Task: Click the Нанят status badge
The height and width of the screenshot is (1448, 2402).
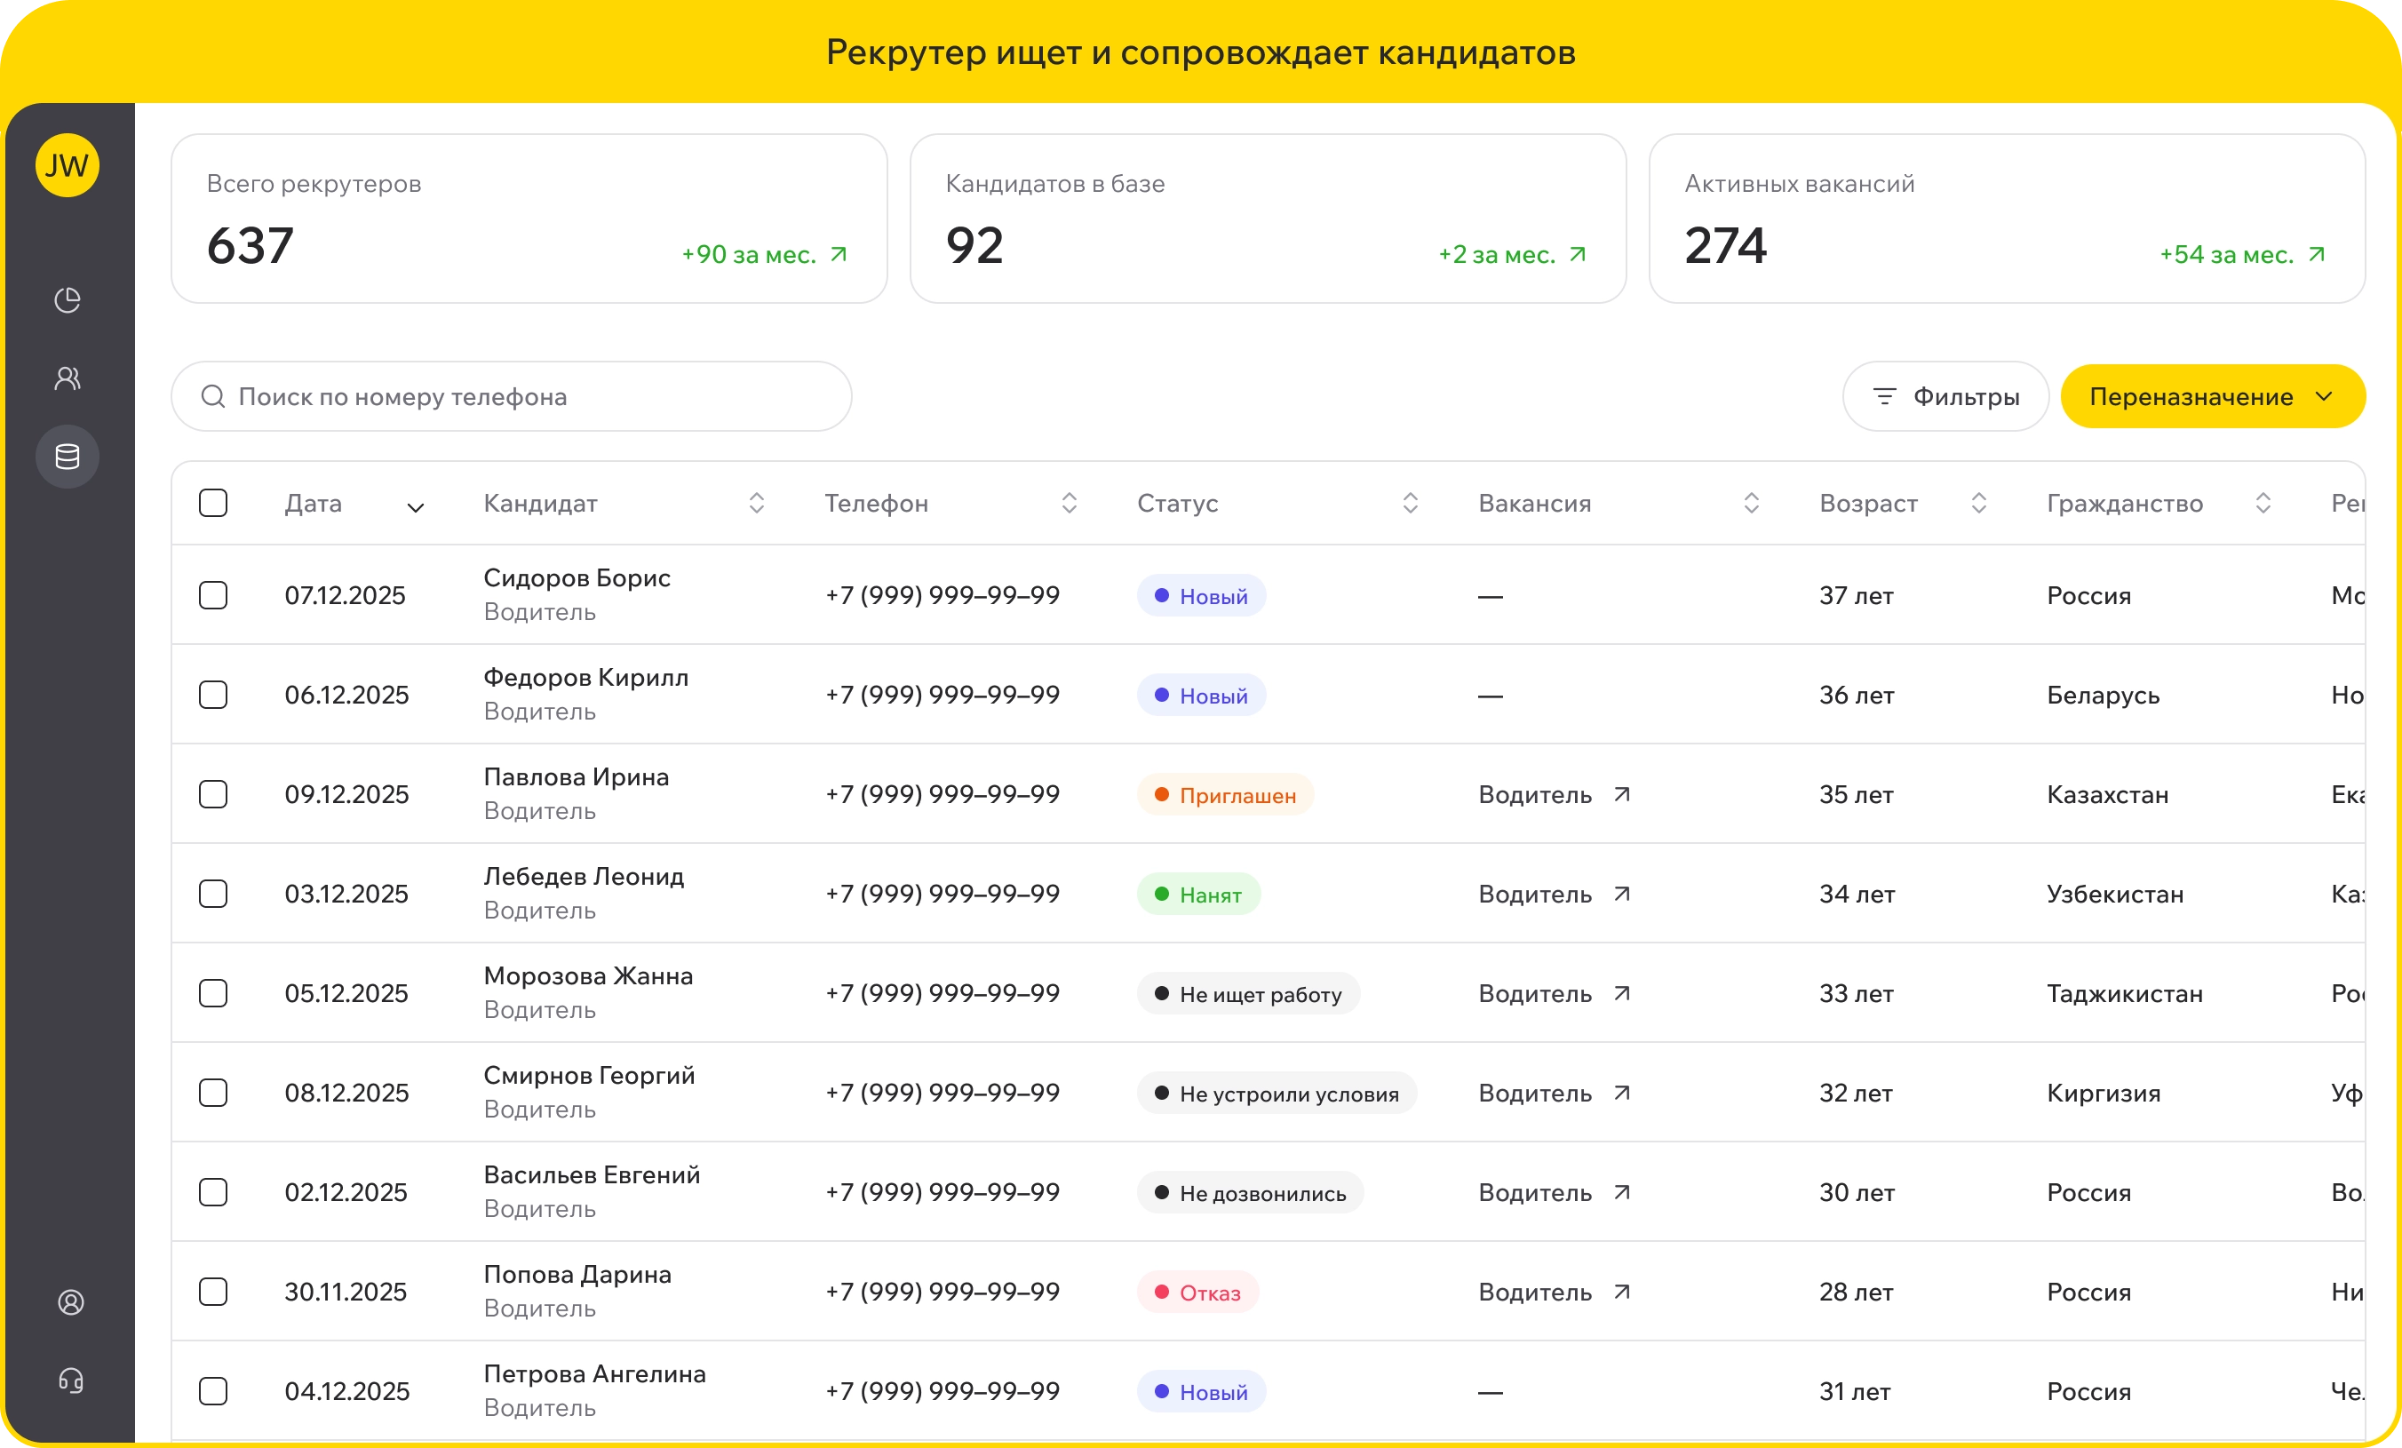Action: (1198, 895)
